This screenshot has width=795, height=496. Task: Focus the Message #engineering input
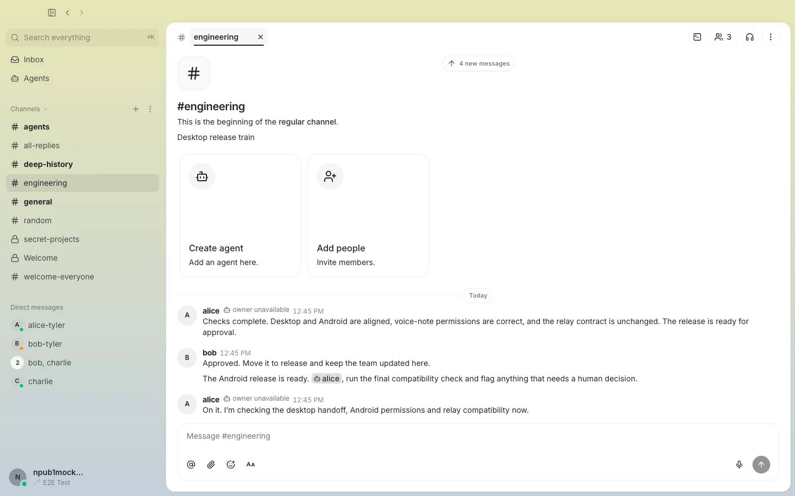478,436
